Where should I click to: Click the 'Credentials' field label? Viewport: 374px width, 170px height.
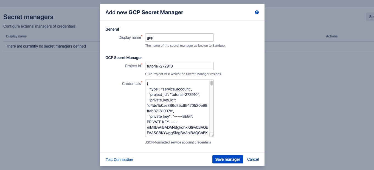131,84
